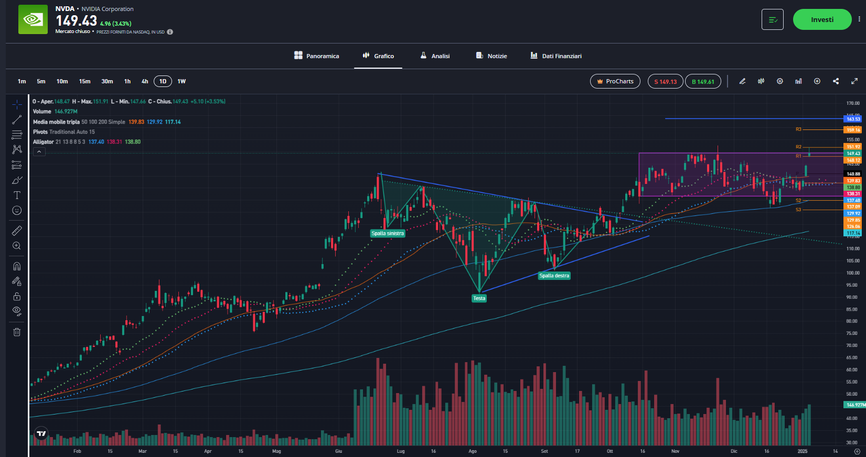Click the 163.53 blue price line label

coord(853,119)
